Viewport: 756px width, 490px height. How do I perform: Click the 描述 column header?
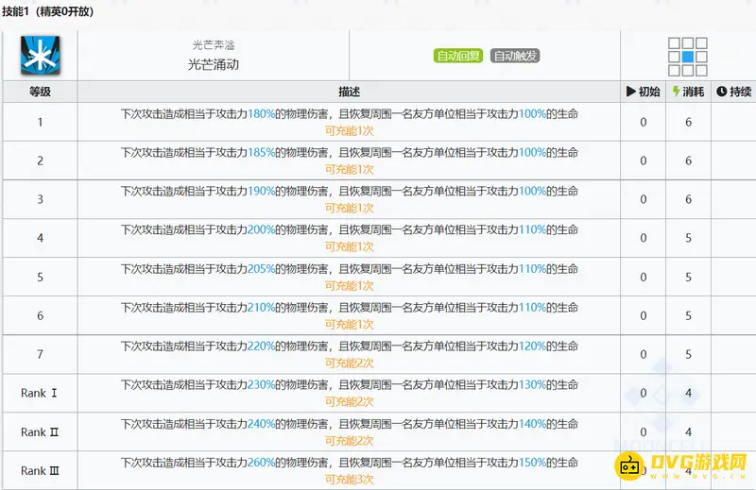click(349, 92)
